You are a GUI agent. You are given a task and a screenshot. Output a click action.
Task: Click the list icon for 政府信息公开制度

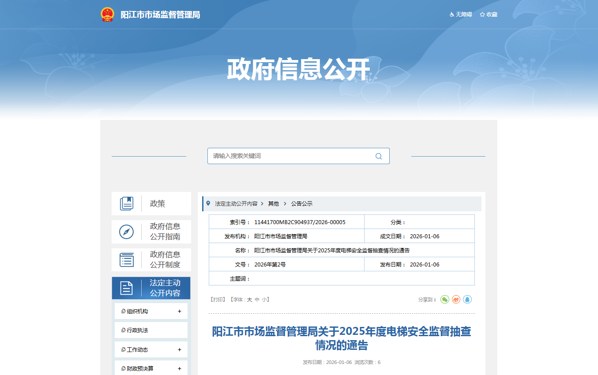pos(127,260)
